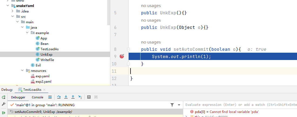
Task: Switch to the Console tab
Action: click(x=38, y=97)
